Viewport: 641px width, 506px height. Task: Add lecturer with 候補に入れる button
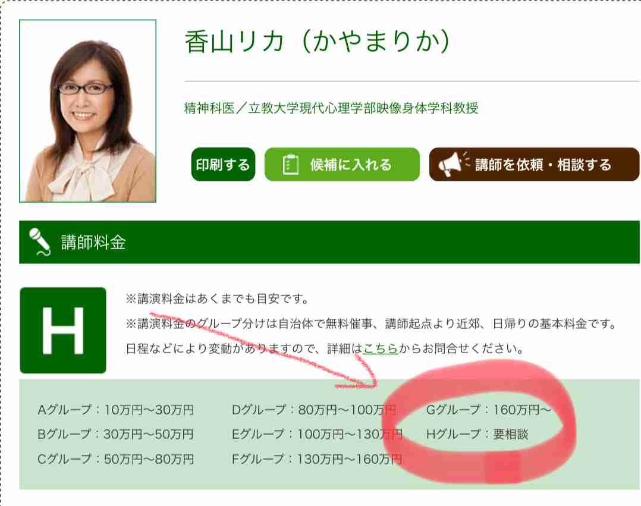pyautogui.click(x=342, y=164)
